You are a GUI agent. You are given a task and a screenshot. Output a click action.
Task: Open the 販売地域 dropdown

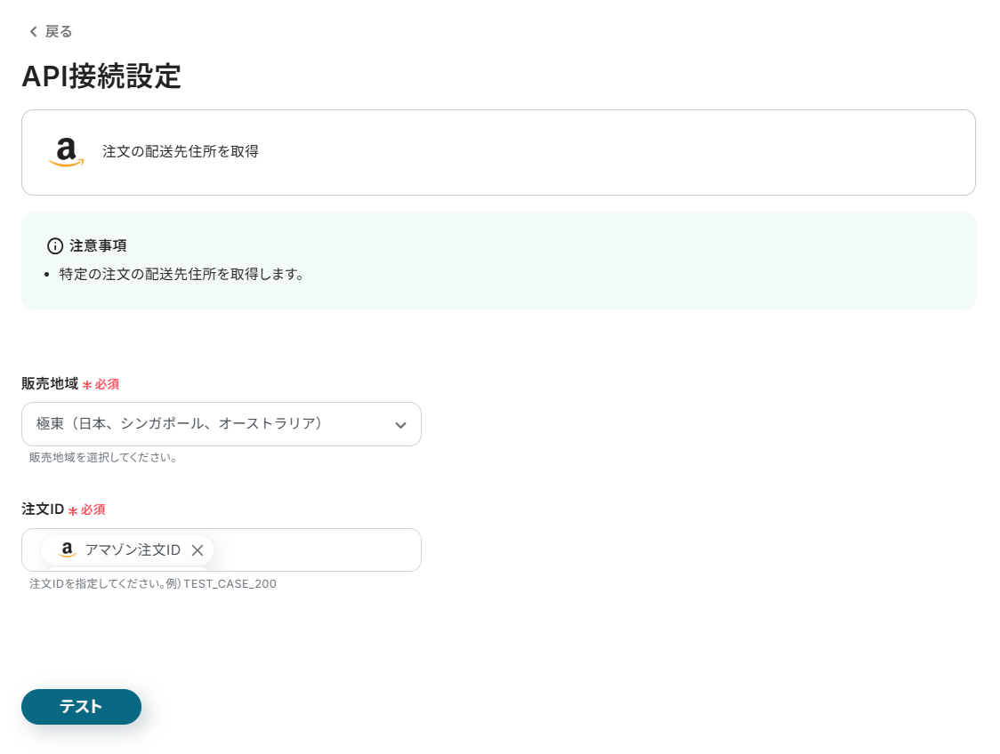(222, 424)
